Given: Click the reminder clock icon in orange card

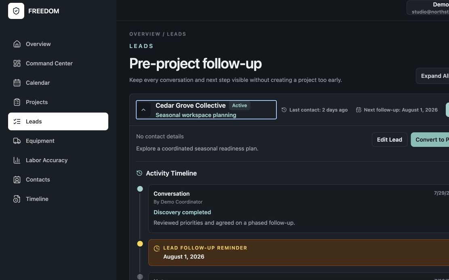Looking at the screenshot, I should pos(157,249).
